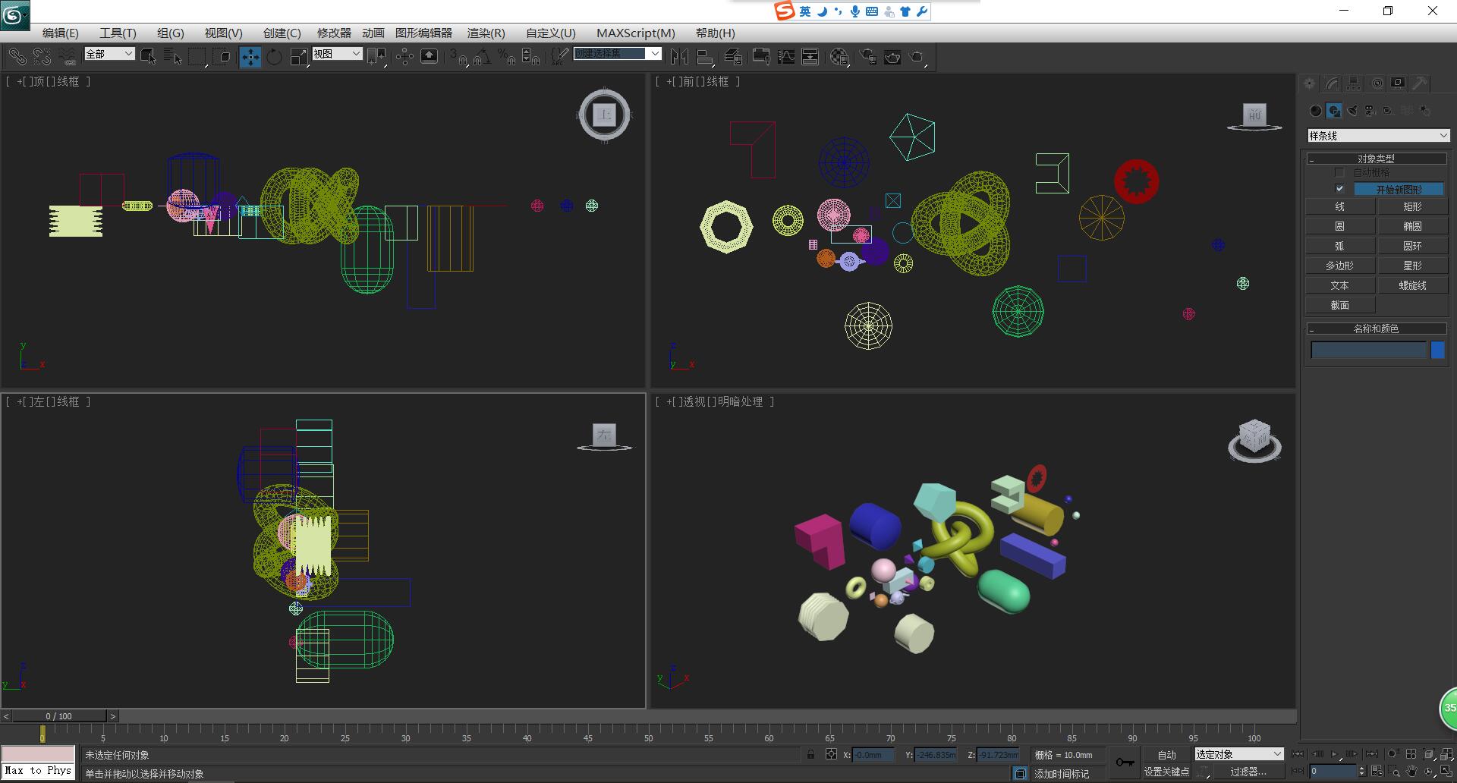Viewport: 1457px width, 783px height.
Task: Open Render Setup icon
Action: pyautogui.click(x=868, y=57)
